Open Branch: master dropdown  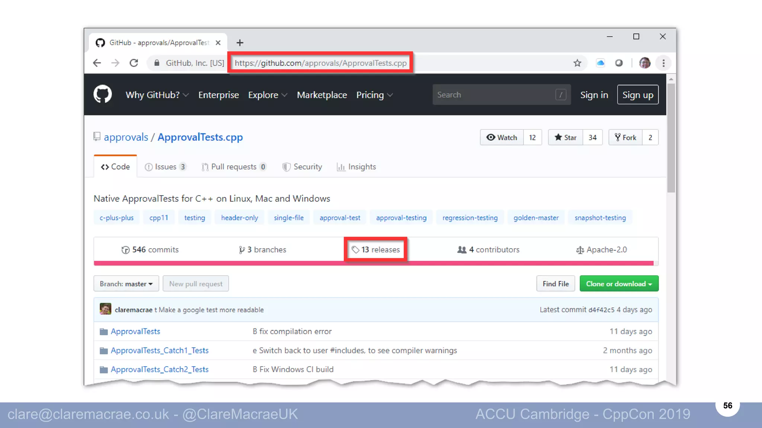pyautogui.click(x=126, y=284)
